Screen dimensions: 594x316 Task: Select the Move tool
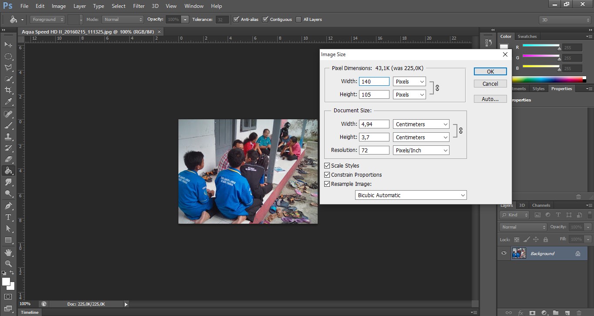click(x=8, y=44)
